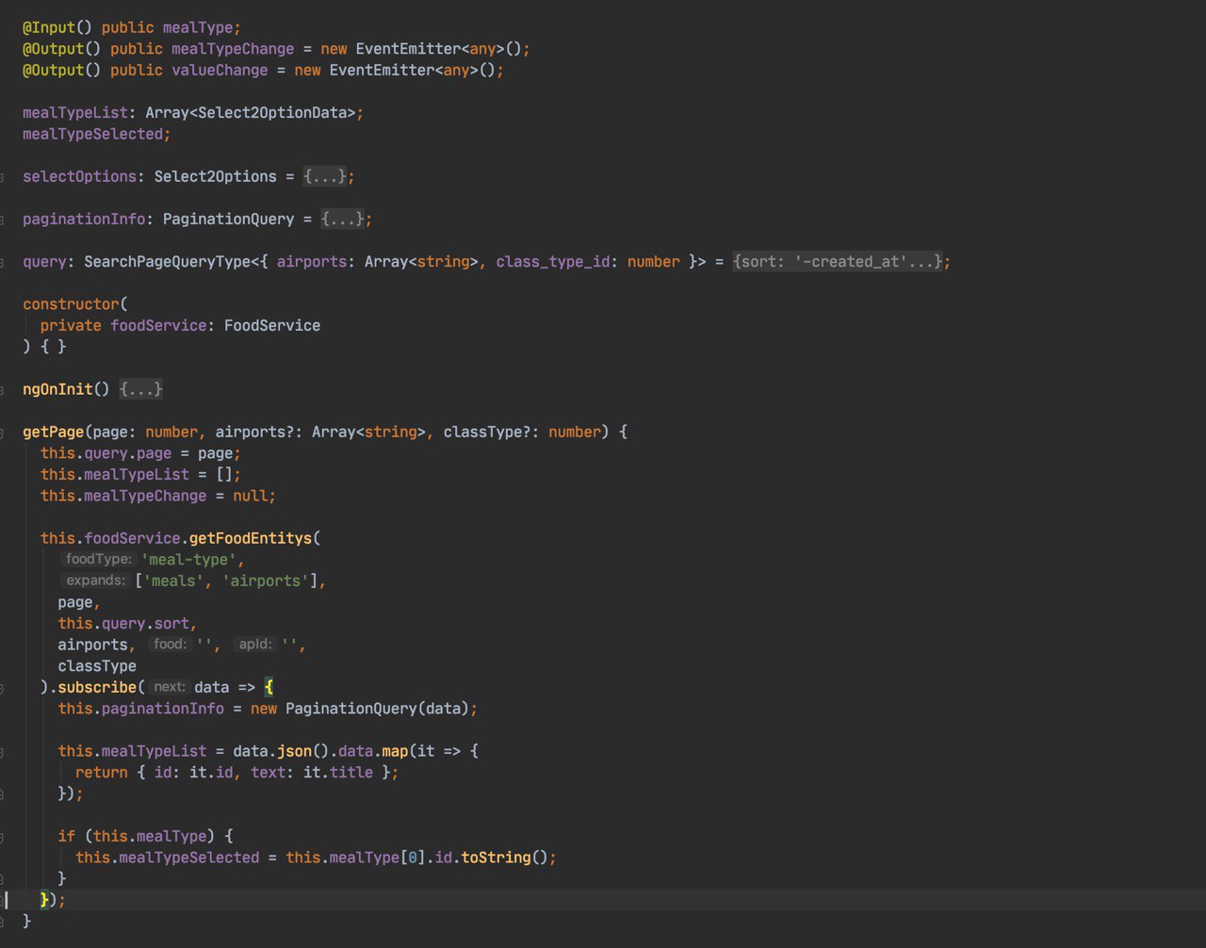Click the getFoodEntitys method call
1206x948 pixels.
click(251, 538)
